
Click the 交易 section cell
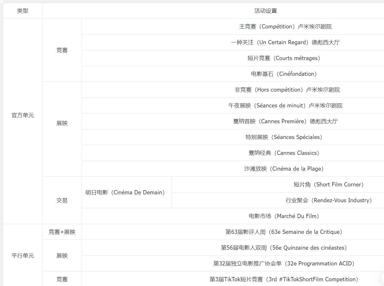62,200
